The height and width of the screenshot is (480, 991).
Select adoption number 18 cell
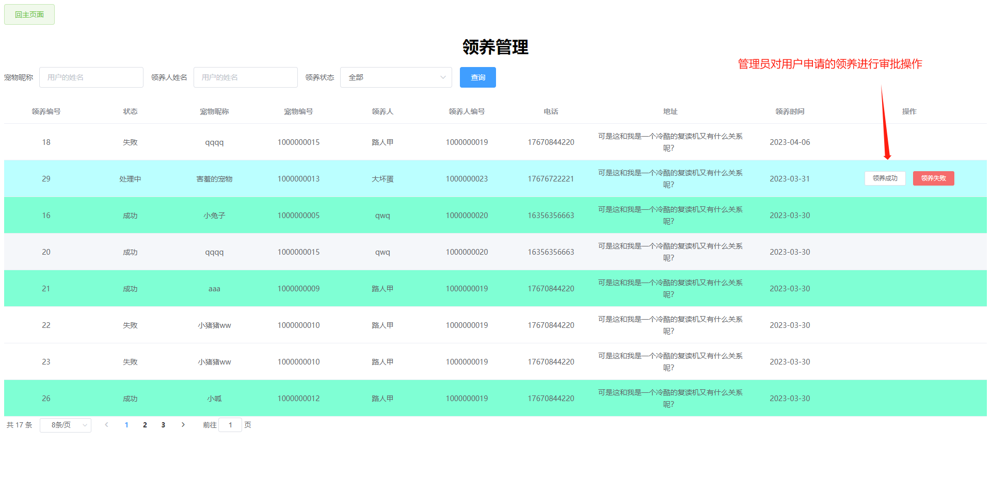pos(46,142)
